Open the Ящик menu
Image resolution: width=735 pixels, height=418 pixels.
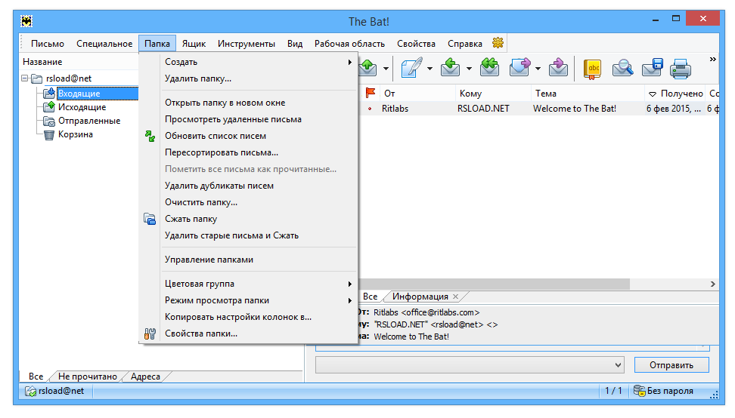(x=194, y=44)
